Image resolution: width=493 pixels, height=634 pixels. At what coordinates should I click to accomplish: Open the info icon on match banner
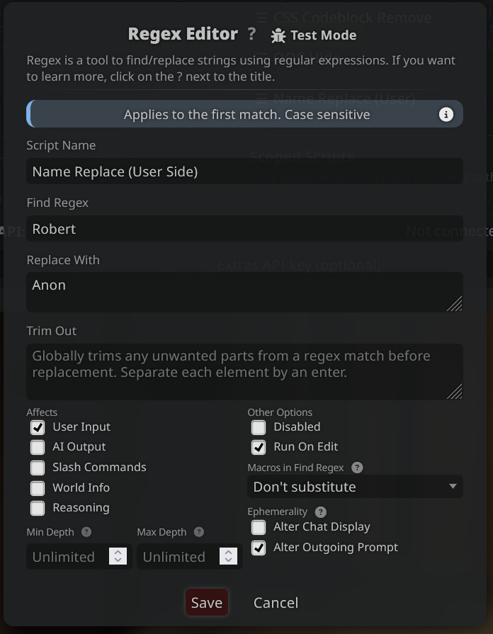pyautogui.click(x=446, y=115)
